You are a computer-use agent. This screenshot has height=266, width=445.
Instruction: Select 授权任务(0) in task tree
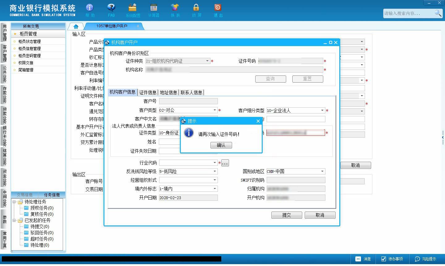[42, 208]
